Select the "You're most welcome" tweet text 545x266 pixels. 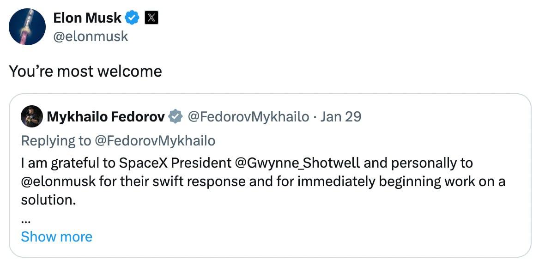point(85,71)
